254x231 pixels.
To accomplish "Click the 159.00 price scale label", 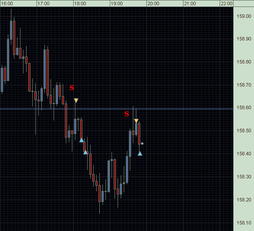I will [244, 16].
